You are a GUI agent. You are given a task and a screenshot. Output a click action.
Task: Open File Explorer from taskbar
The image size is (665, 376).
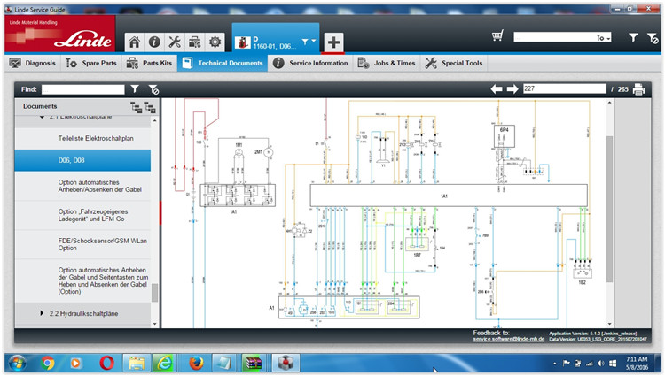tap(137, 363)
